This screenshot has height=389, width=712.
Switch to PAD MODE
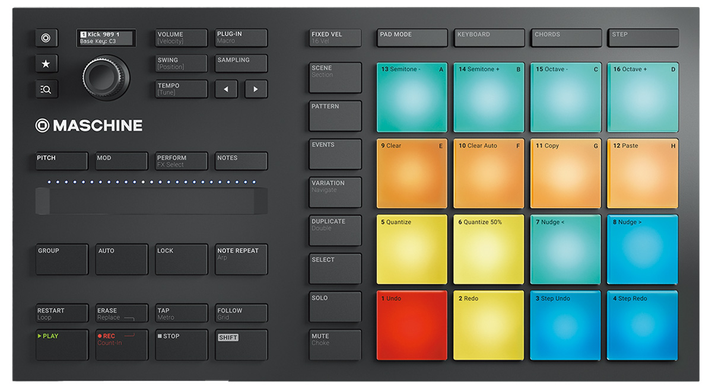[x=412, y=38]
